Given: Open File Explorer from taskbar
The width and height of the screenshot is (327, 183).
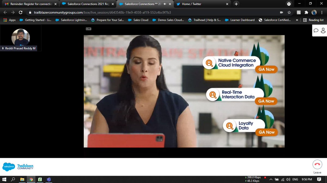Looking at the screenshot, I should 22,179.
